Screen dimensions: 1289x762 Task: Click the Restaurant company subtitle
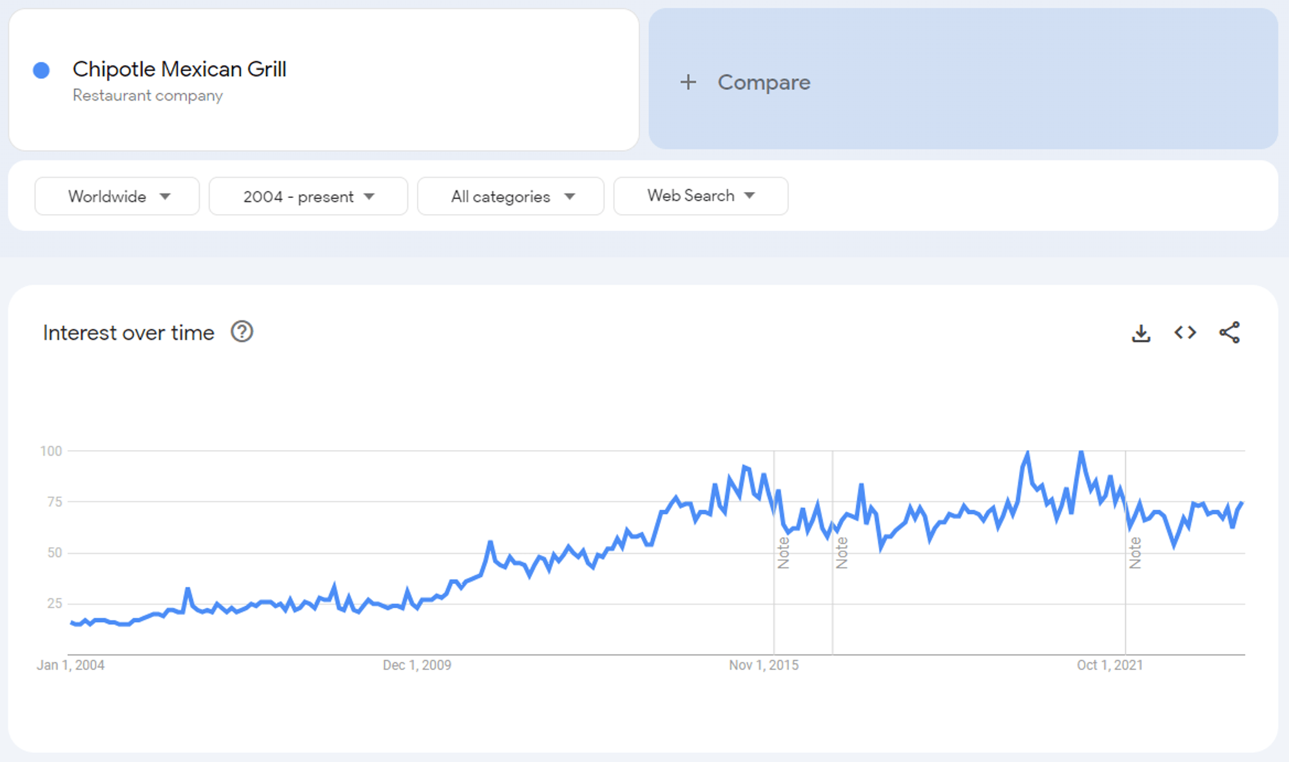tap(148, 95)
